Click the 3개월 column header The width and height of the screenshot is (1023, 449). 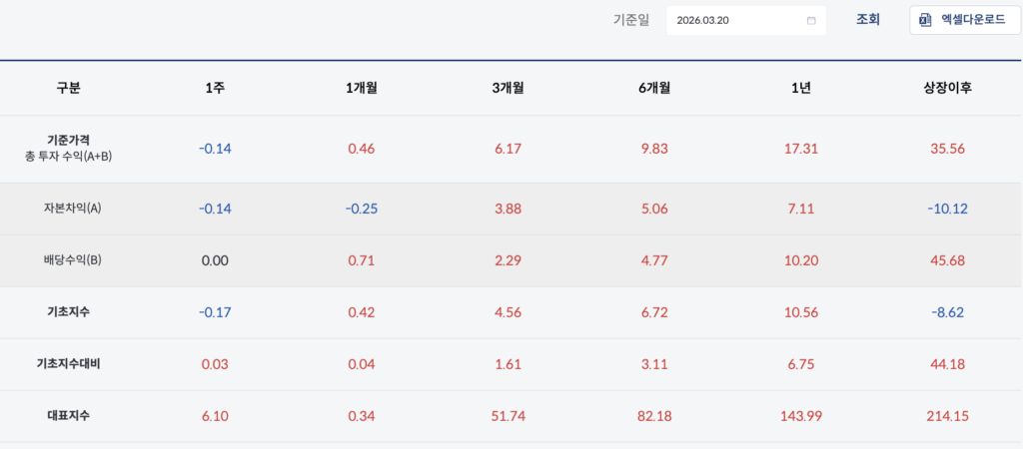click(x=508, y=88)
